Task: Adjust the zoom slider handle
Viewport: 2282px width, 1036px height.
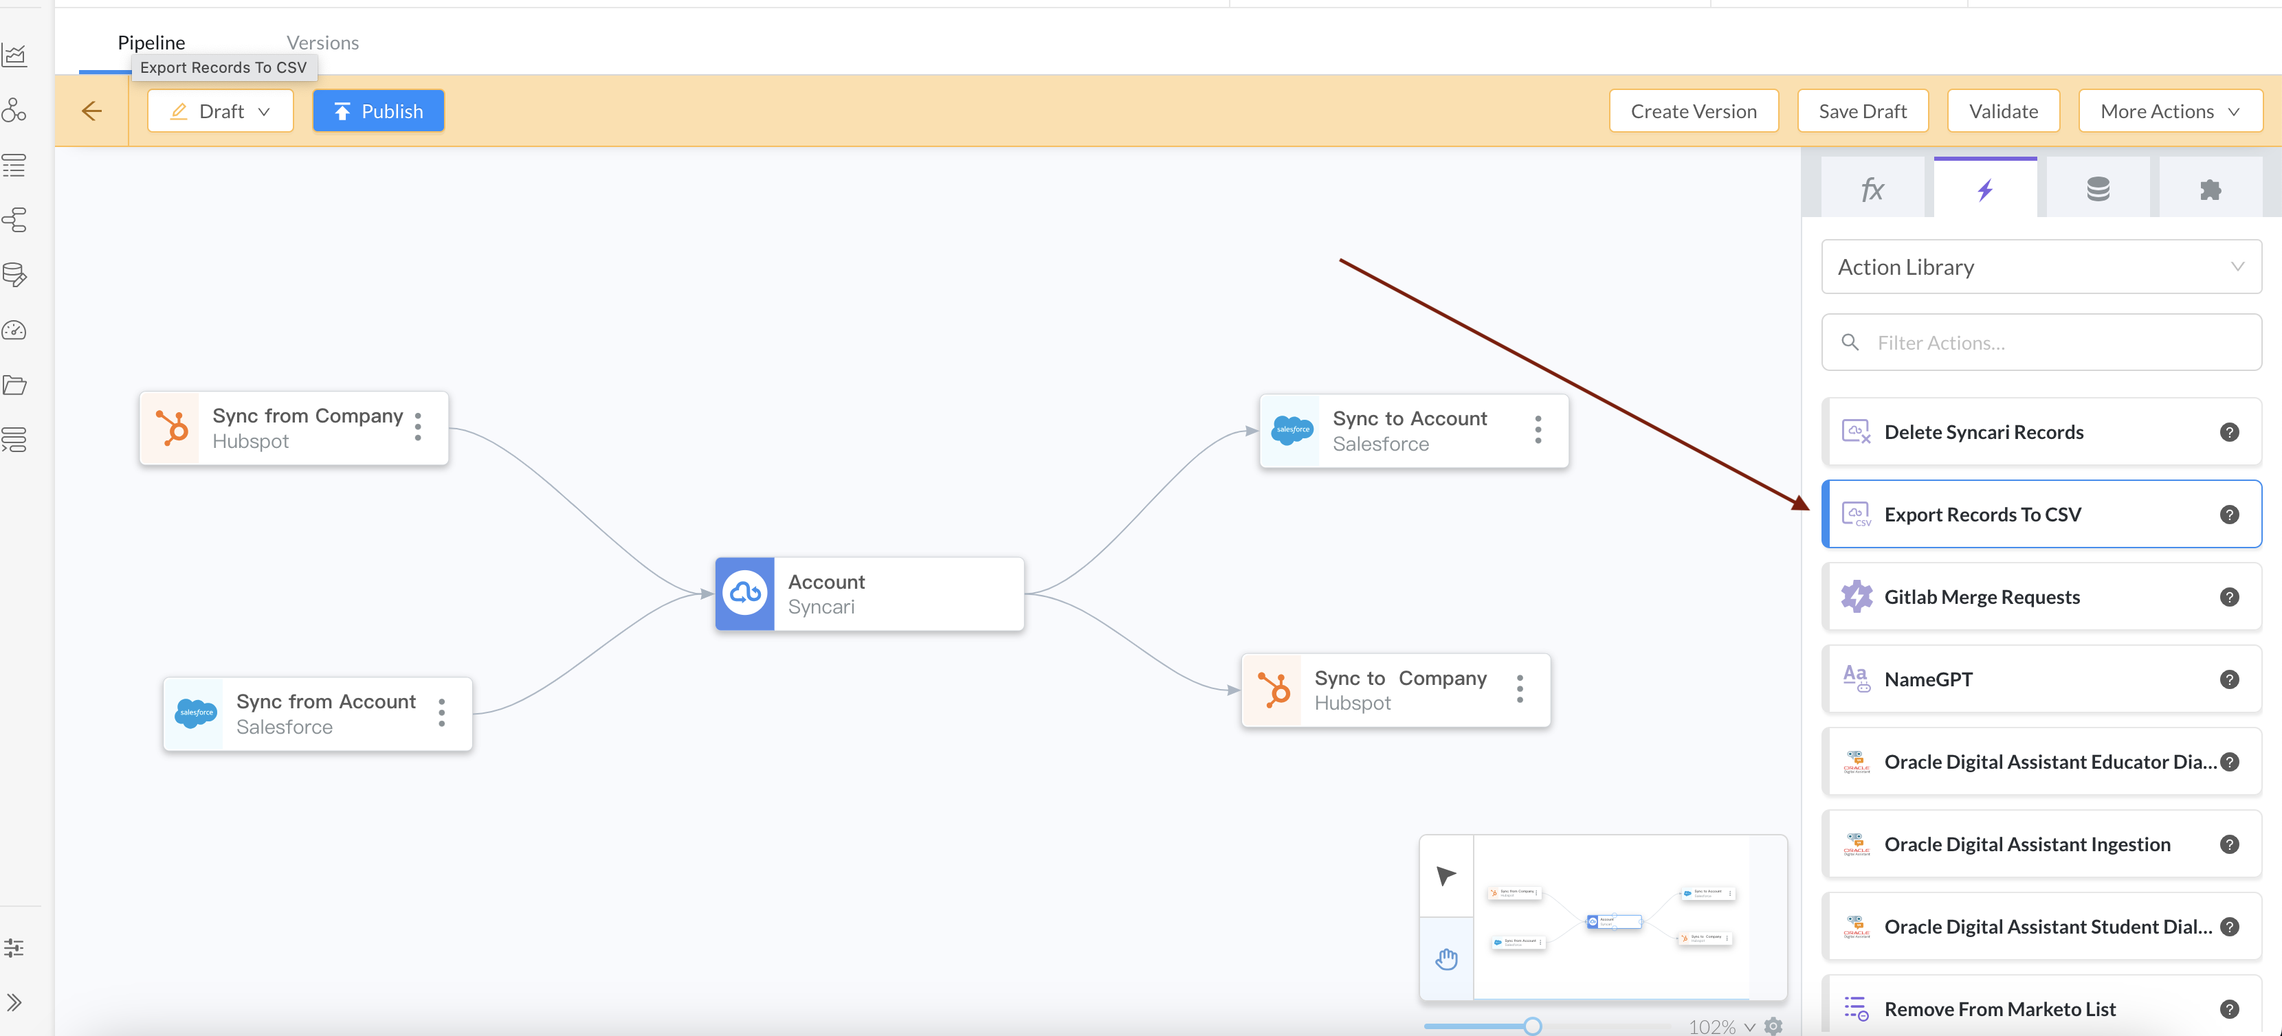Action: 1531,1026
